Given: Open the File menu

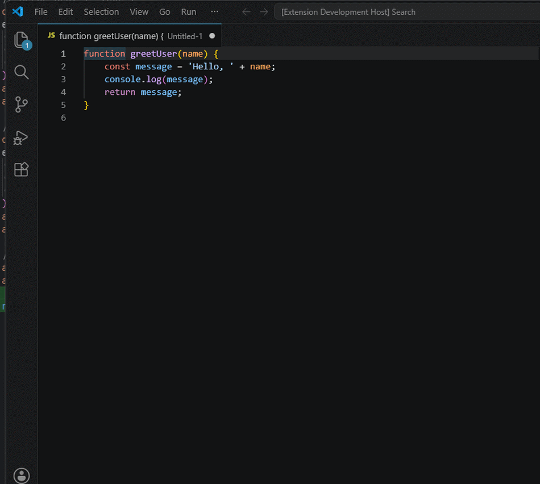Looking at the screenshot, I should 41,12.
